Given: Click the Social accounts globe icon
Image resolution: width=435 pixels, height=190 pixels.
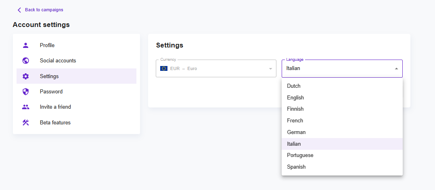Looking at the screenshot, I should click(x=26, y=61).
